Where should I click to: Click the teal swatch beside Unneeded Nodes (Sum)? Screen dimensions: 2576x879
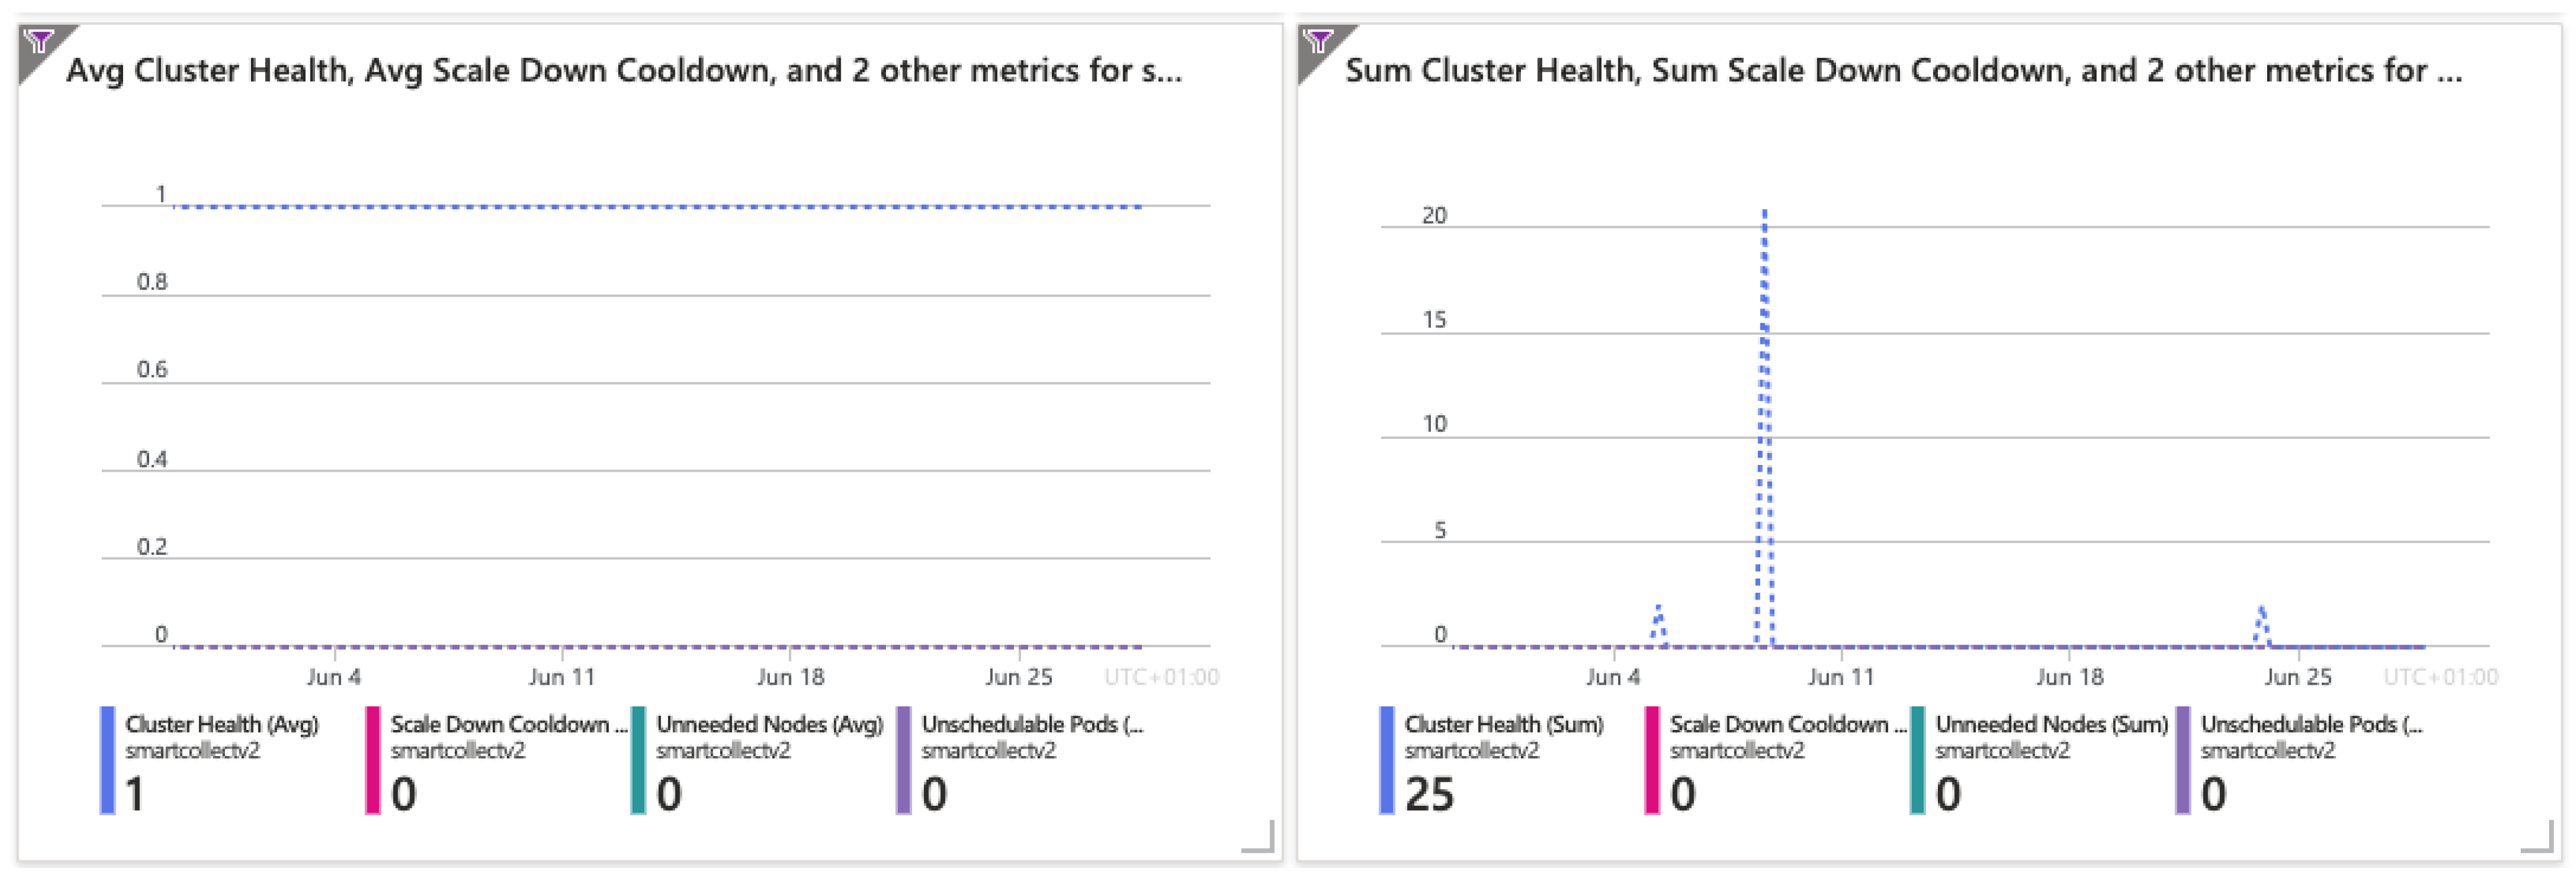coord(1917,760)
